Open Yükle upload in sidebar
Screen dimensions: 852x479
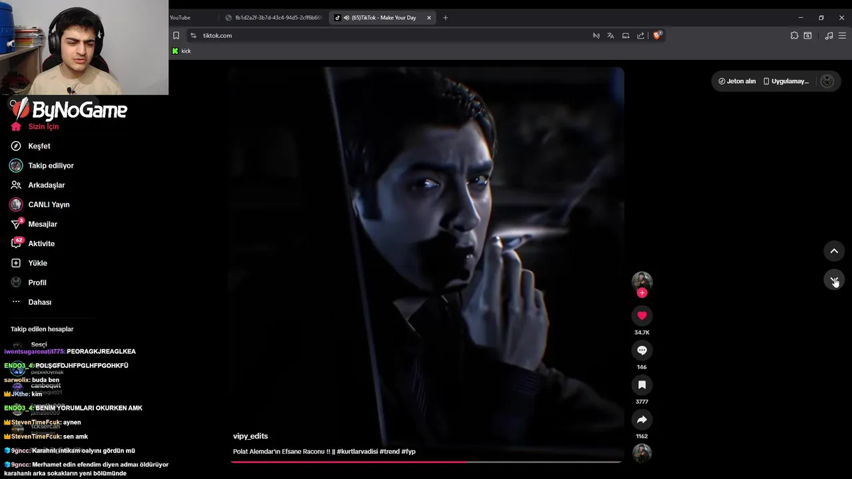pyautogui.click(x=37, y=263)
